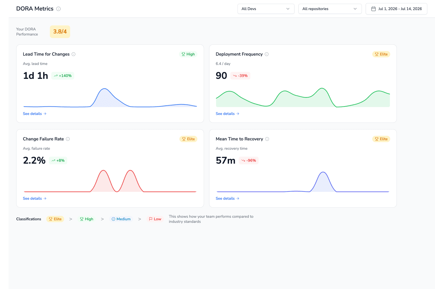Viewport: 435px width, 289px height.
Task: Click the 90 deployments value
Action: pyautogui.click(x=221, y=76)
